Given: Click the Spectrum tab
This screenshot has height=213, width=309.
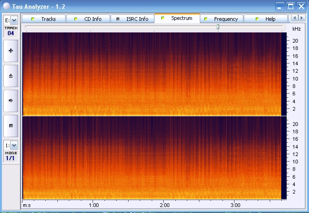Looking at the screenshot, I should pyautogui.click(x=177, y=19).
